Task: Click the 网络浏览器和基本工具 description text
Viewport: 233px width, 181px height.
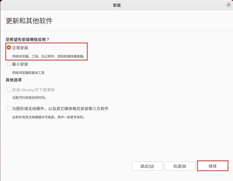Action: click(28, 72)
